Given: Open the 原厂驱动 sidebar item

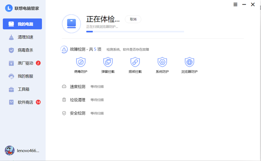Looking at the screenshot, I should [22, 63].
